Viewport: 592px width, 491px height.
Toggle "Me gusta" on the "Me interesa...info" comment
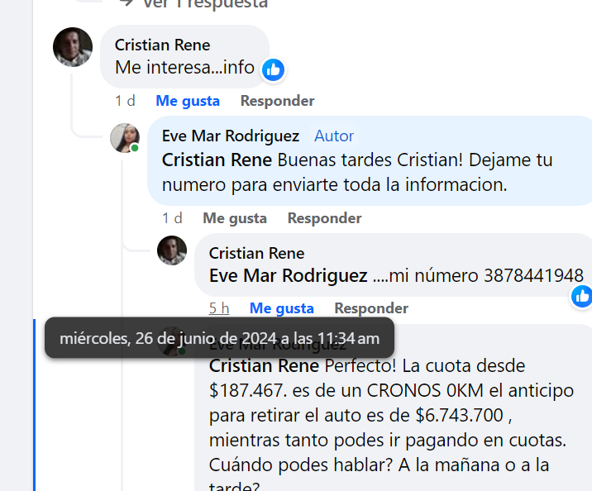pos(188,101)
